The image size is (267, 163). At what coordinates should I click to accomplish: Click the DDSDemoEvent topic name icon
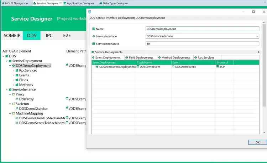[138, 66]
